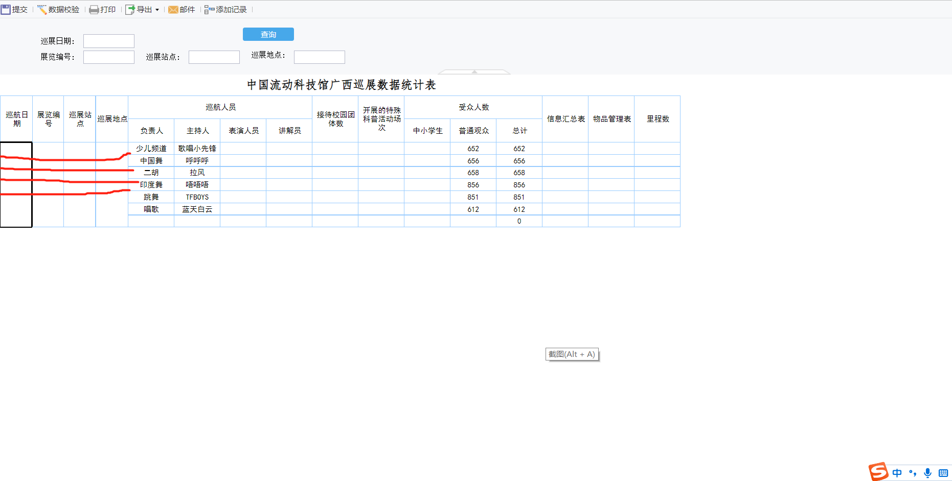This screenshot has height=481, width=952.
Task: Select the 接待校园团体数 header
Action: coord(335,119)
